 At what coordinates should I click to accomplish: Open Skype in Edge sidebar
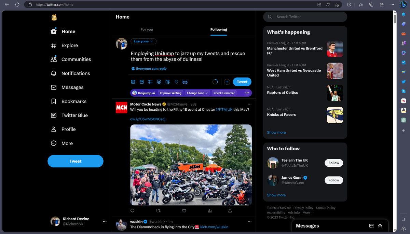[x=404, y=91]
